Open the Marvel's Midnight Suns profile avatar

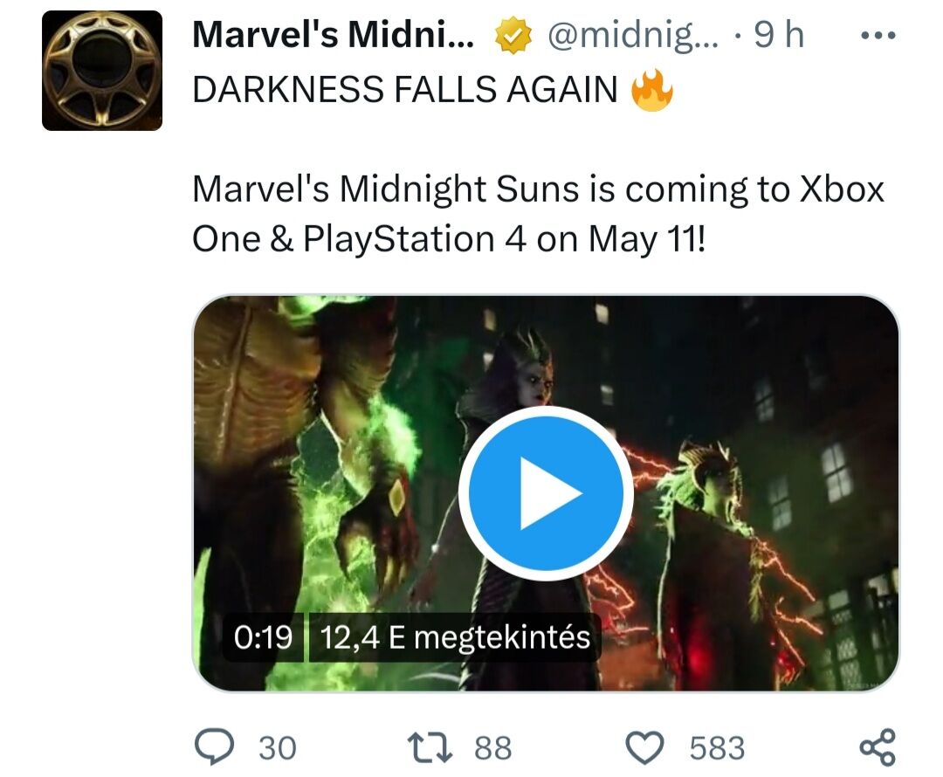102,71
